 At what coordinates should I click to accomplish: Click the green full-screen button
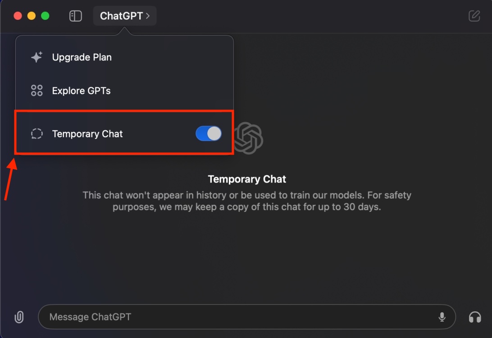coord(45,15)
